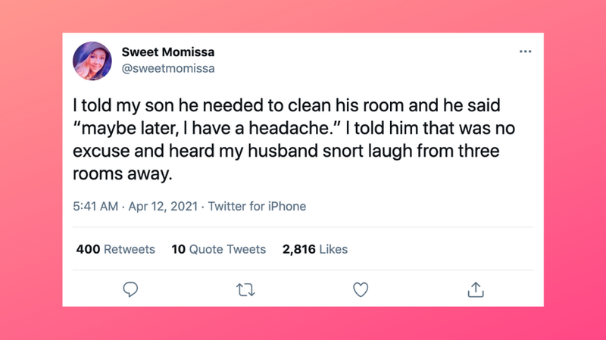Screen dimensions: 606x340
Task: Click the "rooms away." last line
Action: tap(125, 175)
